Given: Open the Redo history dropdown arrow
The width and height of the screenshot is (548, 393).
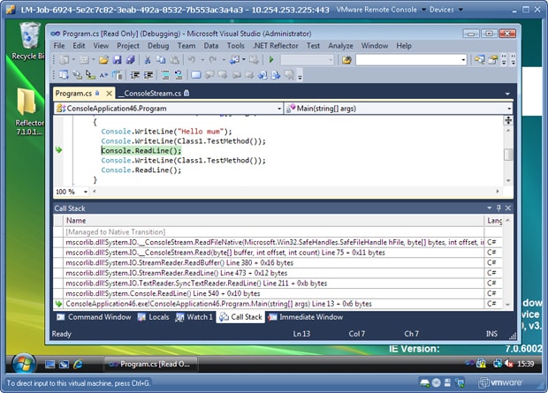Looking at the screenshot, I should click(224, 60).
